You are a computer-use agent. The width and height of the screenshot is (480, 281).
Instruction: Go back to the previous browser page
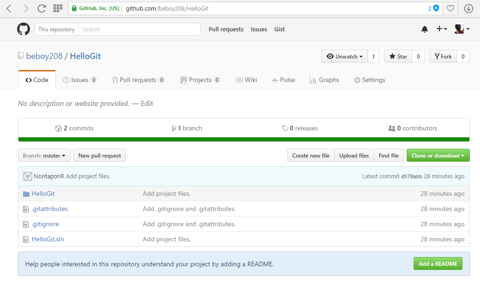click(9, 9)
